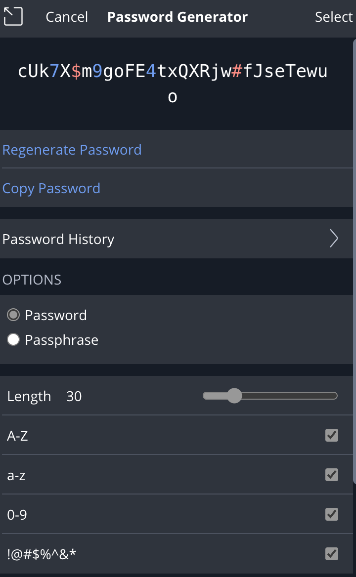The width and height of the screenshot is (356, 577).
Task: Click Regenerate Password link
Action: point(72,150)
